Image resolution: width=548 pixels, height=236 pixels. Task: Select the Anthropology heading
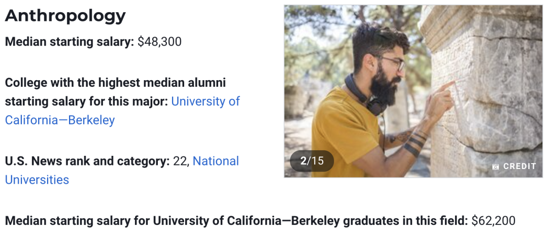[x=65, y=16]
